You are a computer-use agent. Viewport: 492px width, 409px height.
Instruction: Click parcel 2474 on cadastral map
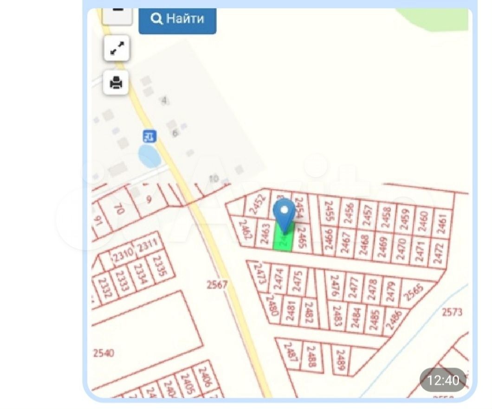click(x=278, y=279)
